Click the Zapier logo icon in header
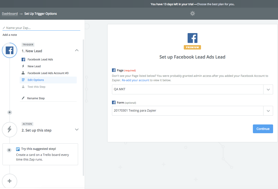This screenshot has width=278, height=189. (193, 13)
